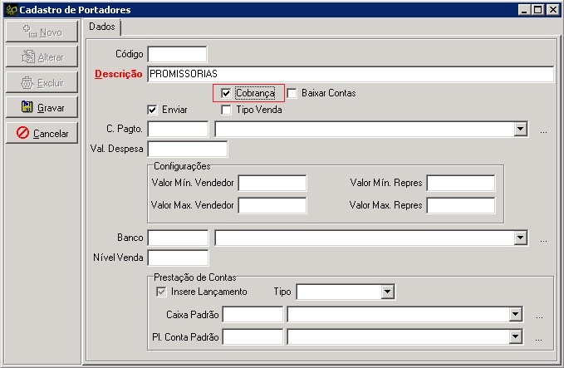564x368 pixels.
Task: Open the Tipo combo box
Action: [x=387, y=292]
